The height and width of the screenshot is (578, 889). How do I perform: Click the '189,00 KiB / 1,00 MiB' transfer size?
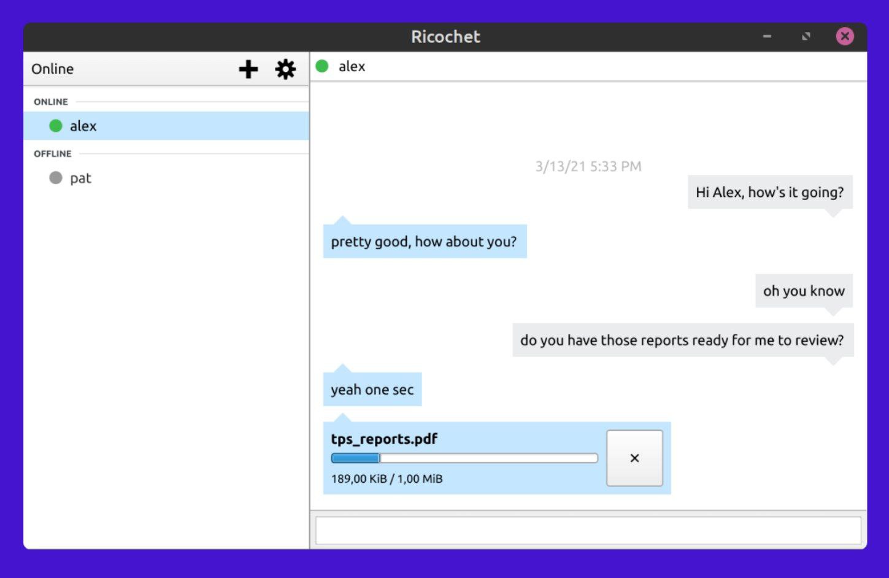387,479
